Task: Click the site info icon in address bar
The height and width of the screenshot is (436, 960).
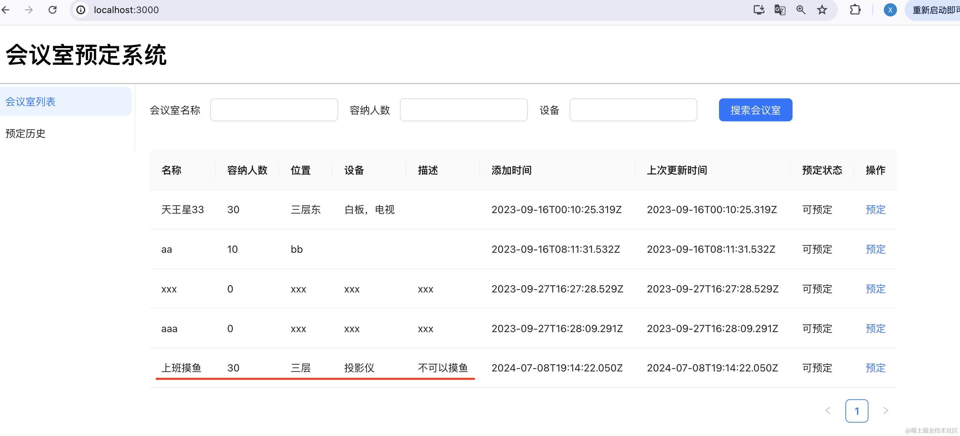Action: coord(80,10)
